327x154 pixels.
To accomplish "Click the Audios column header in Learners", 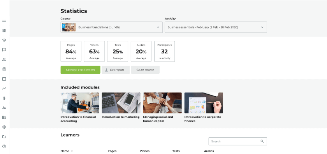I will [x=209, y=151].
